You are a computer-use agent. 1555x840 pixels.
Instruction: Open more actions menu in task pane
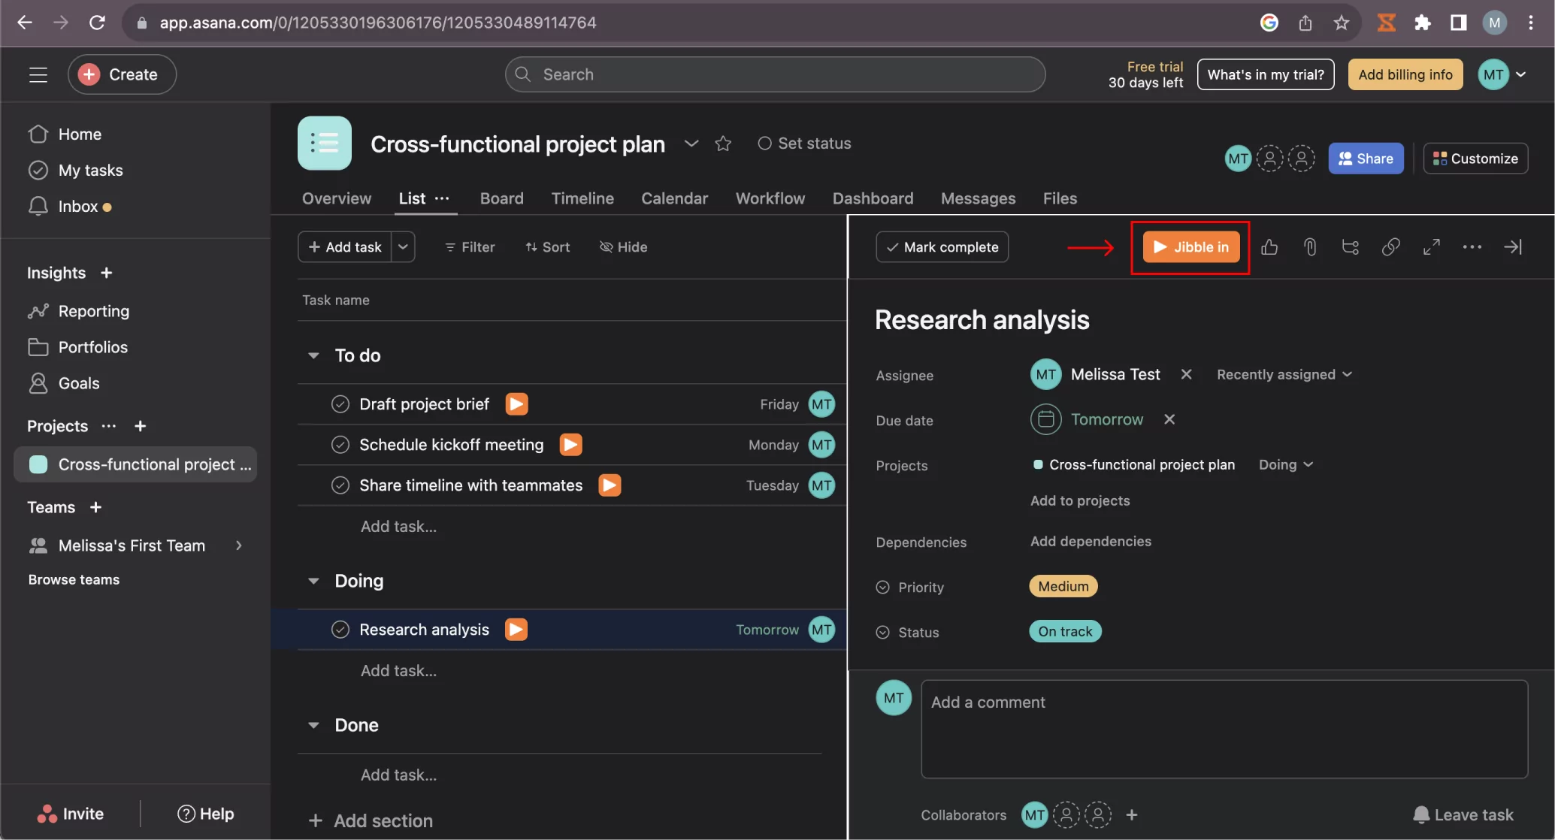coord(1472,247)
